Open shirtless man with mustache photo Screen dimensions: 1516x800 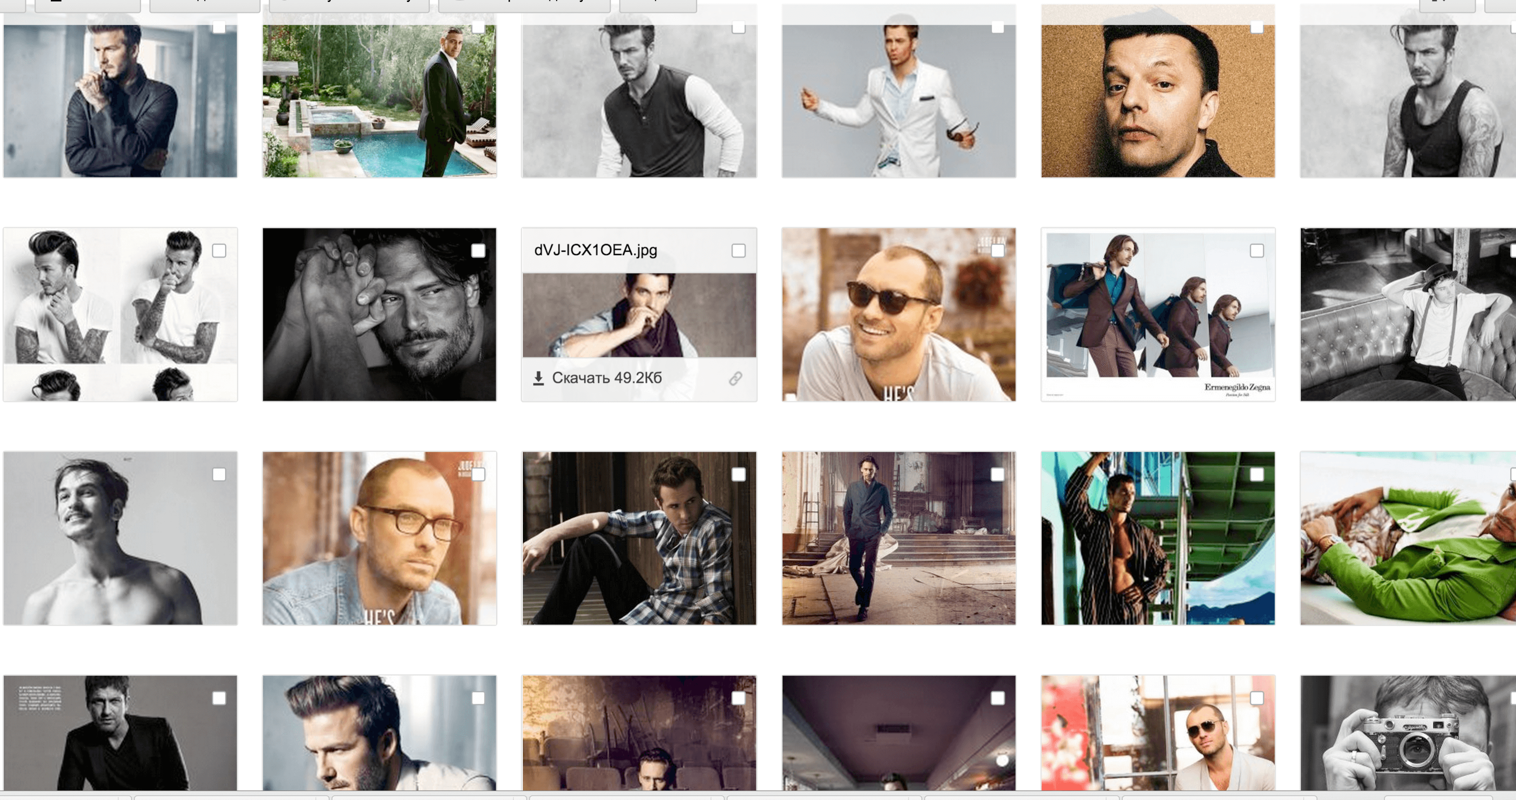(120, 538)
